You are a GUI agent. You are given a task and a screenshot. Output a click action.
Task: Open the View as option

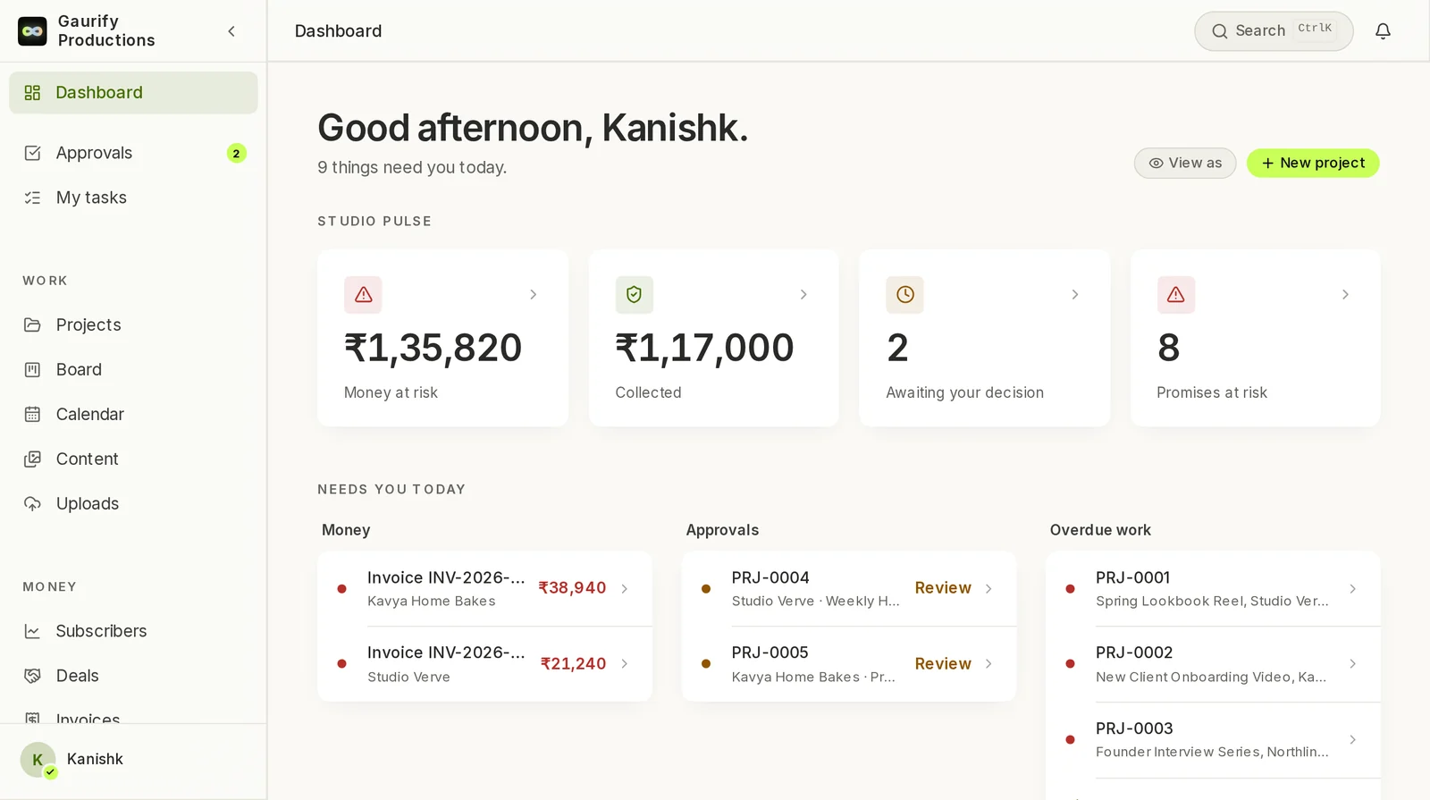coord(1185,163)
